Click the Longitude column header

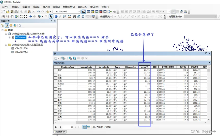86,67
